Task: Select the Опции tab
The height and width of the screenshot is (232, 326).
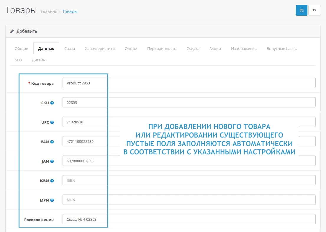Action: (131, 49)
